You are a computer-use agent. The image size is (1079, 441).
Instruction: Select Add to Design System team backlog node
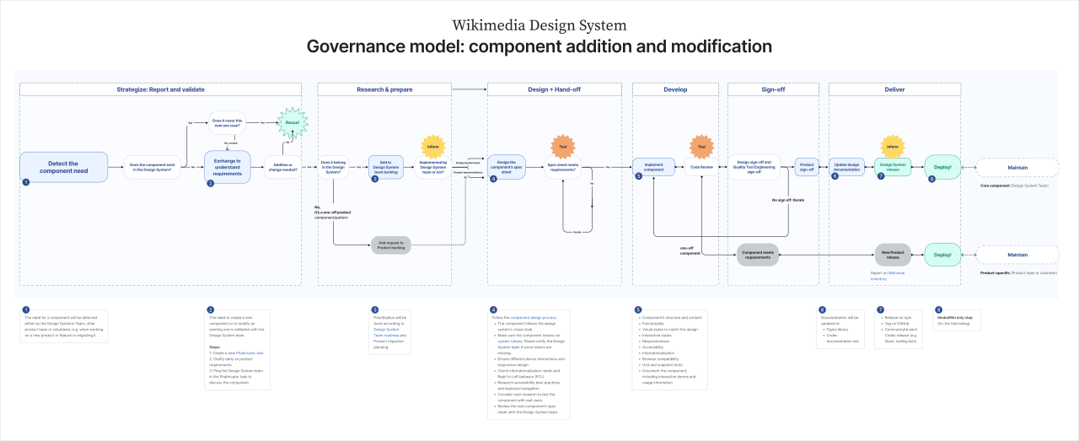[386, 167]
